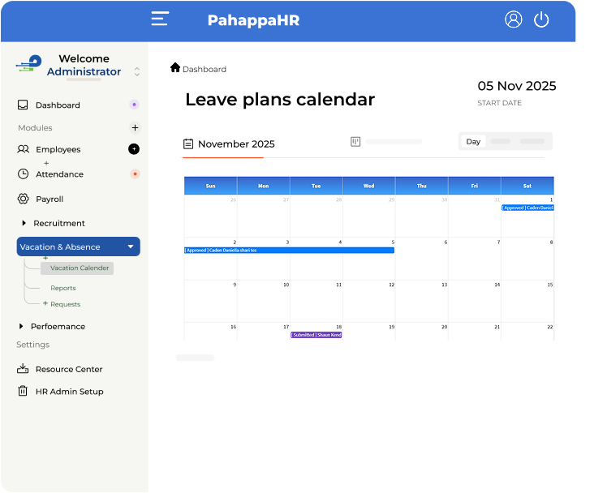Click the plus icon next to Modules
607x493 pixels.
tap(135, 127)
